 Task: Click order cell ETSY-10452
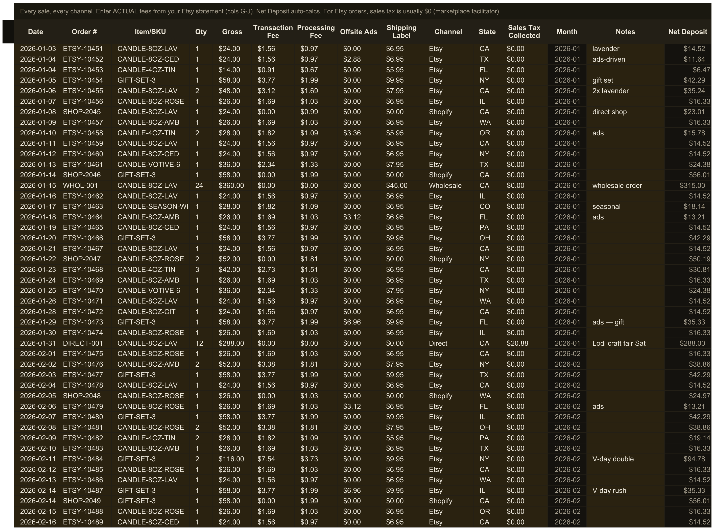pyautogui.click(x=84, y=59)
